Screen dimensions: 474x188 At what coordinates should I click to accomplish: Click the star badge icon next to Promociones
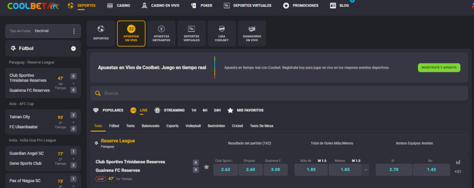pos(286,6)
